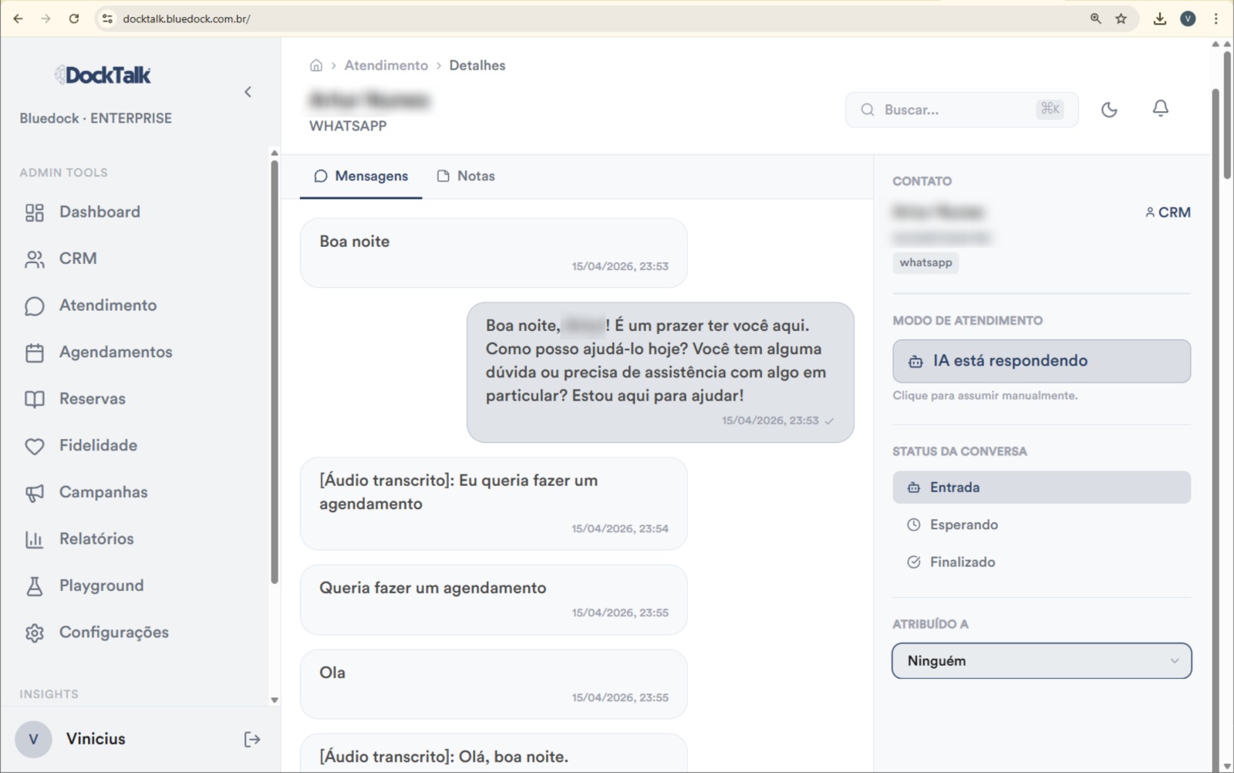Open Chrome three-dot menu
Viewport: 1234px width, 773px height.
pyautogui.click(x=1216, y=19)
